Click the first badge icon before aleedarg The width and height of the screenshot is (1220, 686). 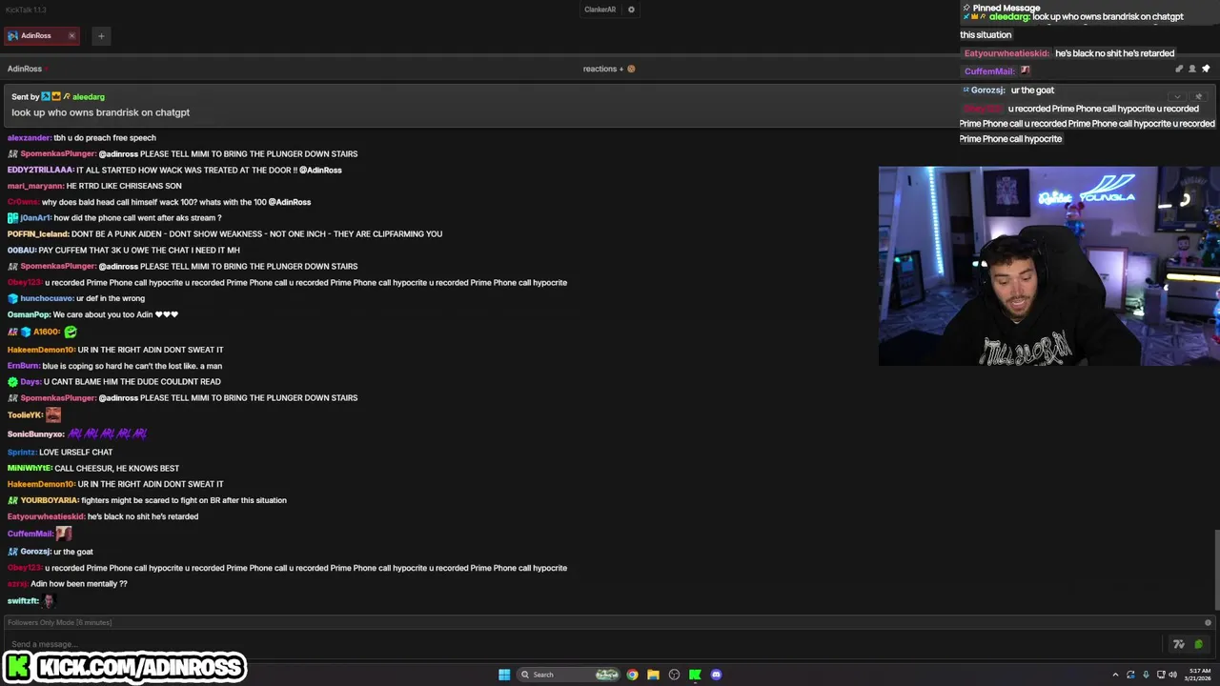pos(46,96)
